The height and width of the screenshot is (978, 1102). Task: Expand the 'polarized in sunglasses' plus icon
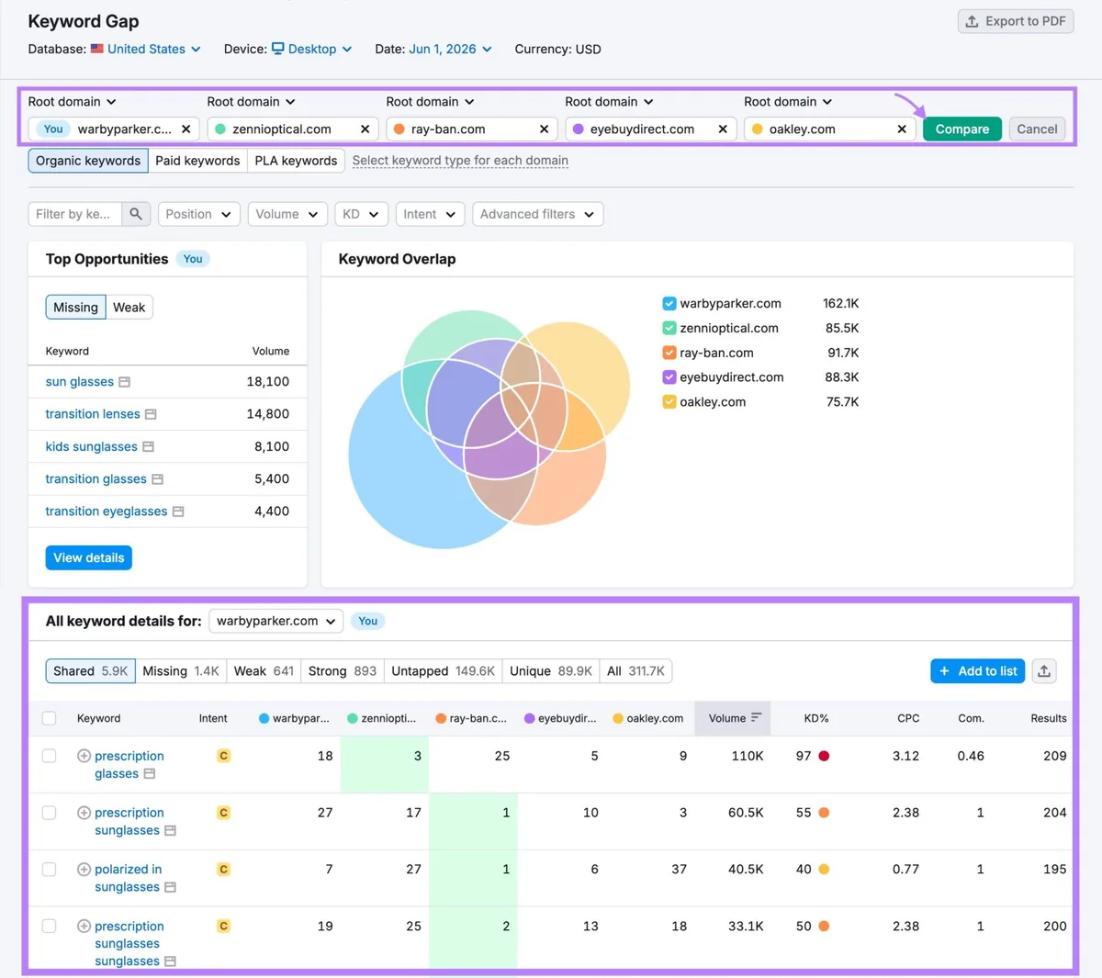pos(84,870)
